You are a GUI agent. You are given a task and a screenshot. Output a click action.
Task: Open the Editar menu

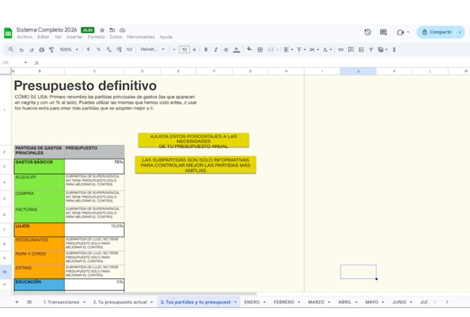coord(44,37)
